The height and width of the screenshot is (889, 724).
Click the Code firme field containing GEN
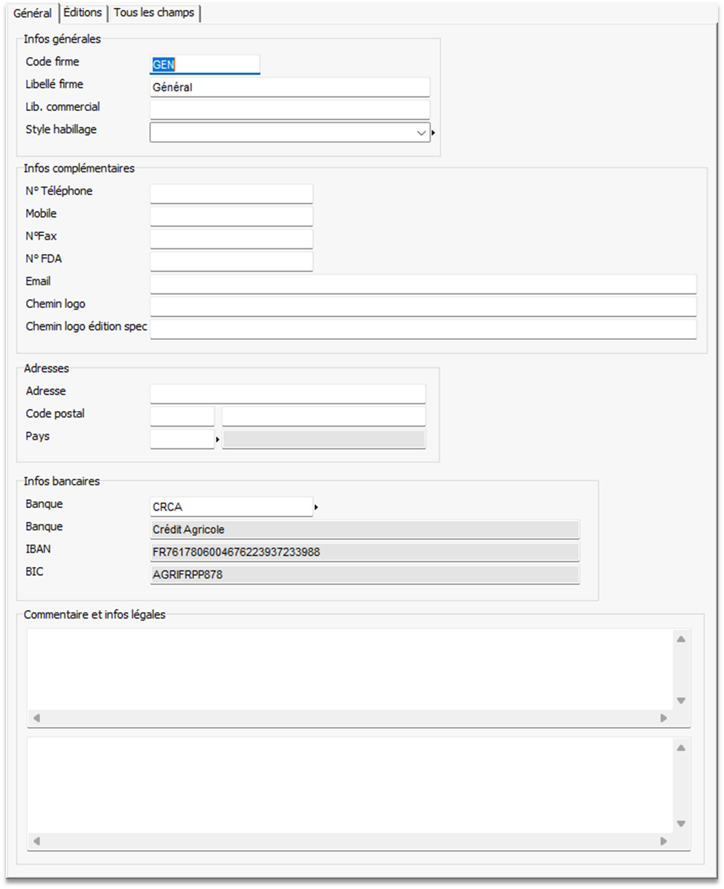204,64
